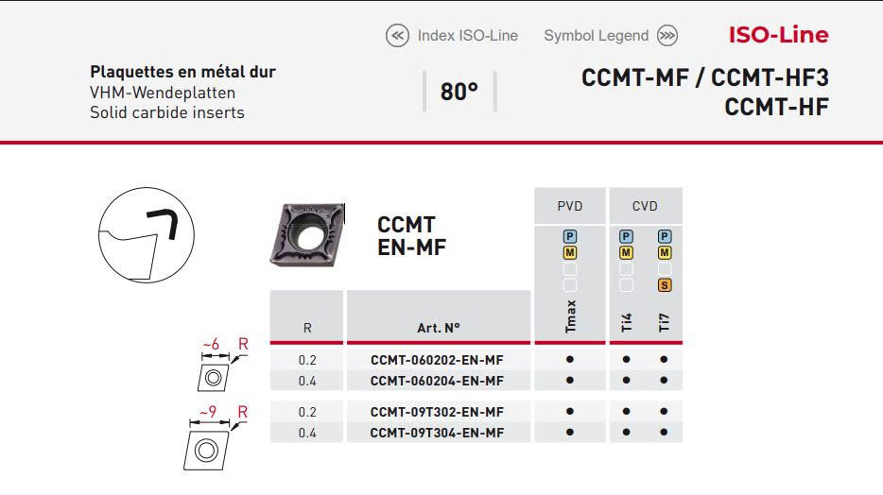Select article CCMT-09T304-EN-MF
Viewport: 883px width, 495px height.
click(437, 433)
